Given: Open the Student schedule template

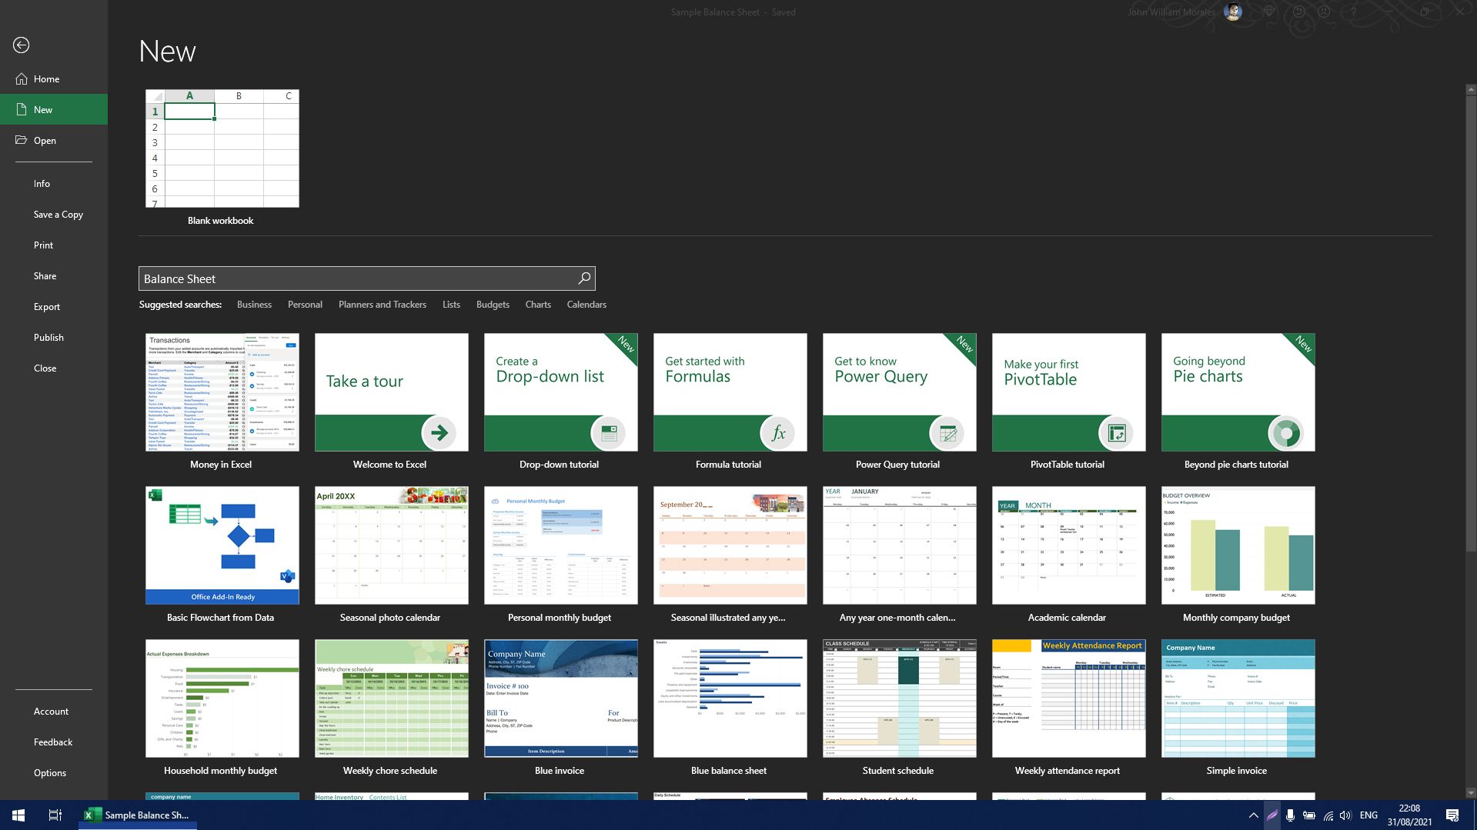Looking at the screenshot, I should (x=899, y=698).
